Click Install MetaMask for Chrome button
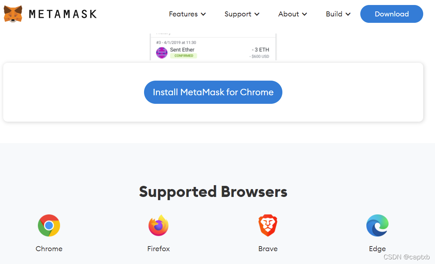 point(213,92)
